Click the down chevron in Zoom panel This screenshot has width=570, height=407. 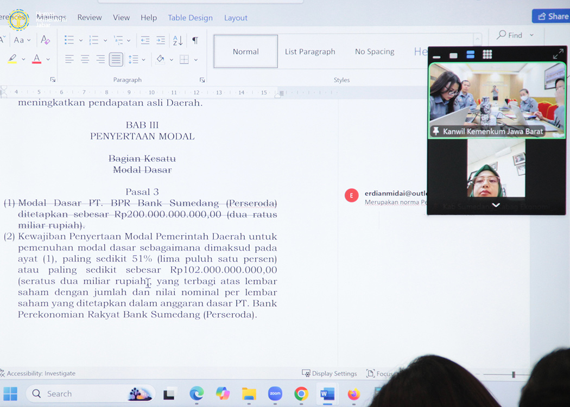(x=496, y=205)
